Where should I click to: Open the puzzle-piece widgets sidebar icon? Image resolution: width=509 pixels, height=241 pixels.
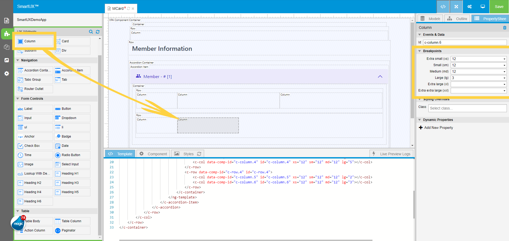coord(7,34)
